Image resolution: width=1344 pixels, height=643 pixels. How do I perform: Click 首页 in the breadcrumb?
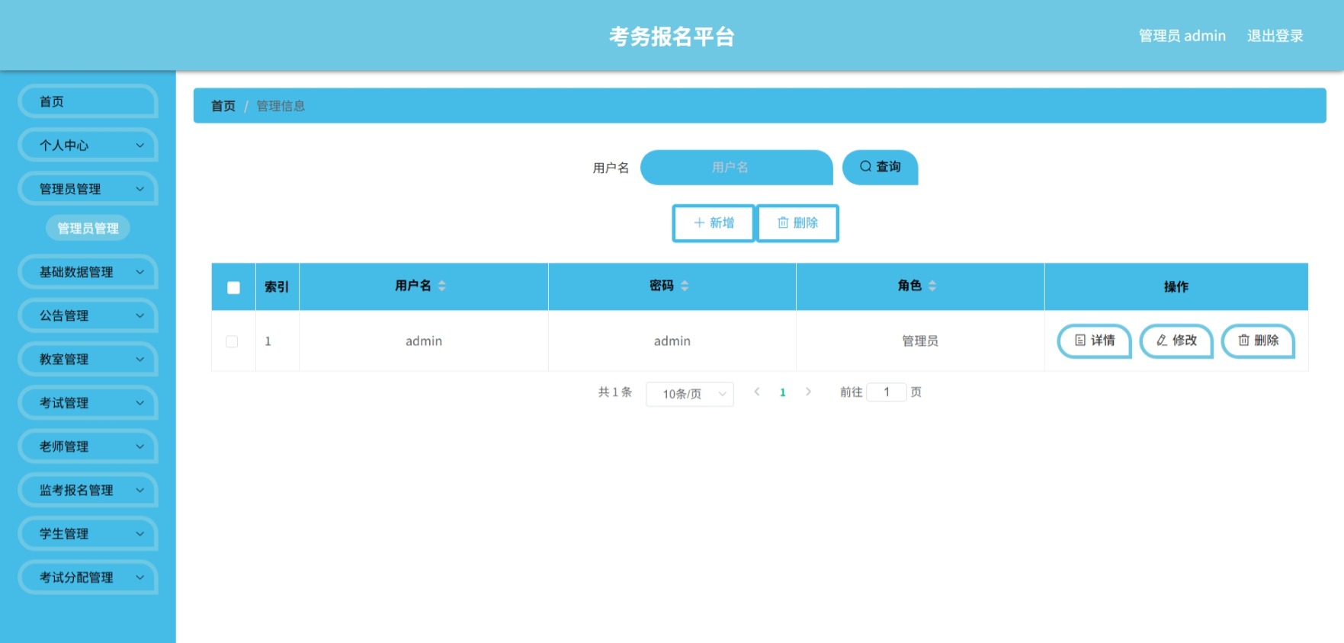click(223, 106)
